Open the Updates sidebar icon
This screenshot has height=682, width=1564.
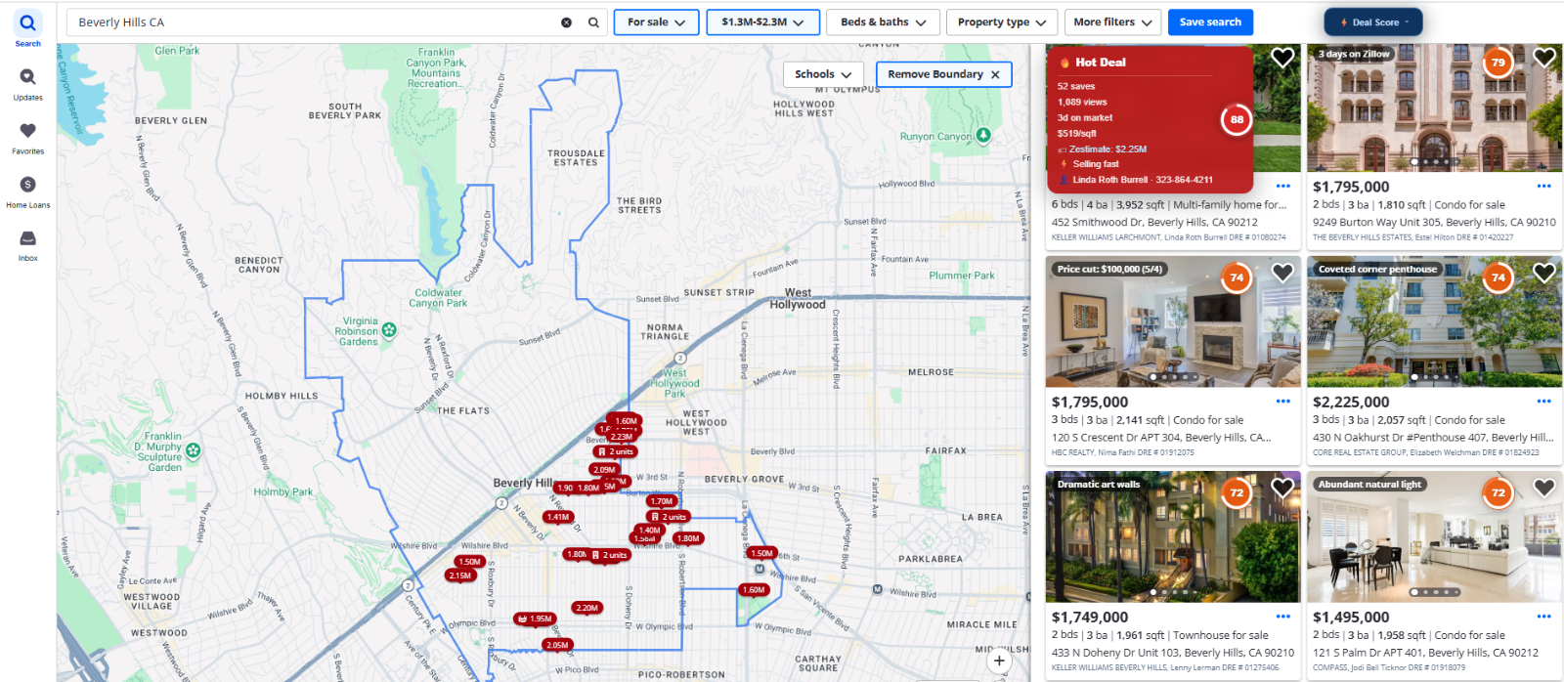click(27, 83)
